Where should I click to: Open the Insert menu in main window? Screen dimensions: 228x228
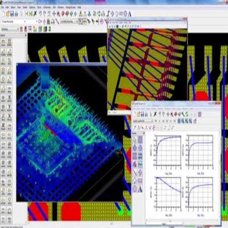click(25, 7)
